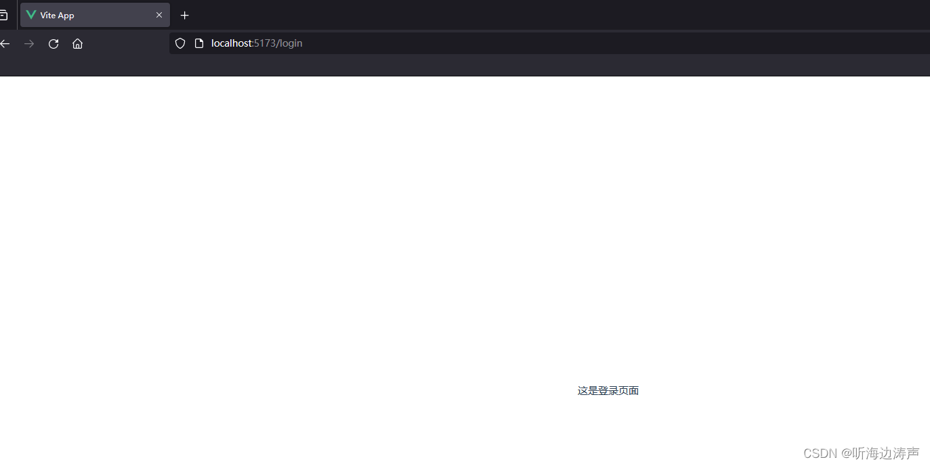930x466 pixels.
Task: Open the tab overview icon
Action: pyautogui.click(x=4, y=15)
